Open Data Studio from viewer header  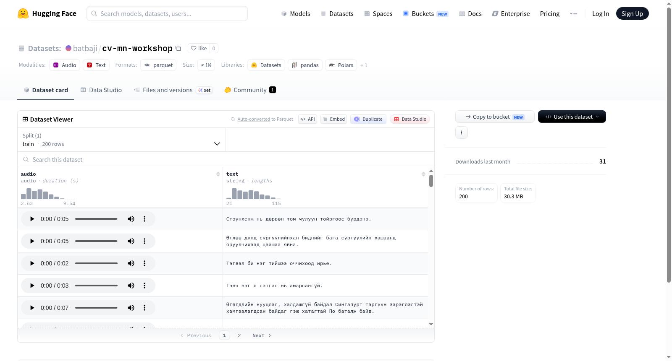[410, 119]
